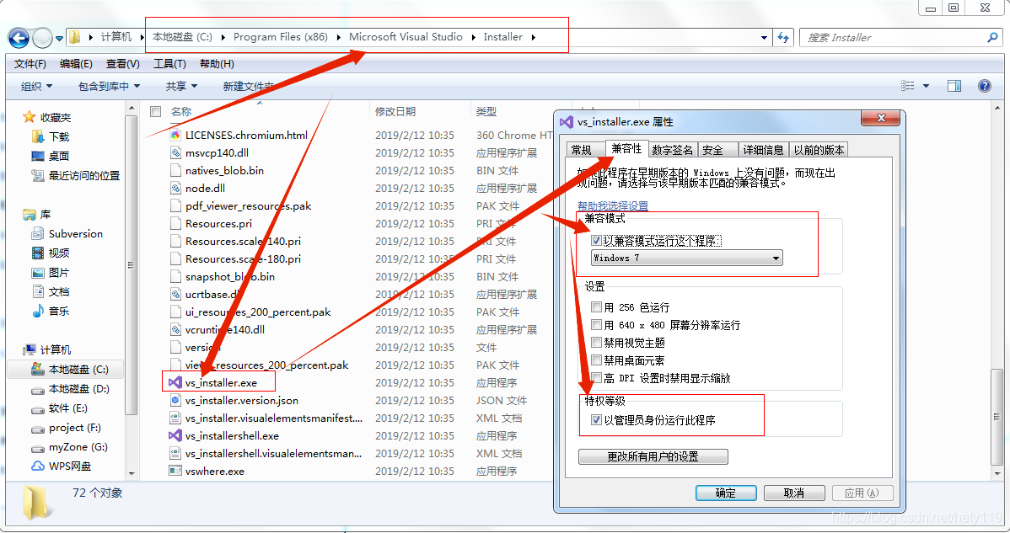
Task: Open recent pages dropdown next to forward button
Action: pyautogui.click(x=59, y=39)
